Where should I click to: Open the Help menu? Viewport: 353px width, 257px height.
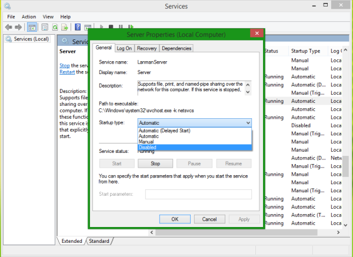(65, 16)
